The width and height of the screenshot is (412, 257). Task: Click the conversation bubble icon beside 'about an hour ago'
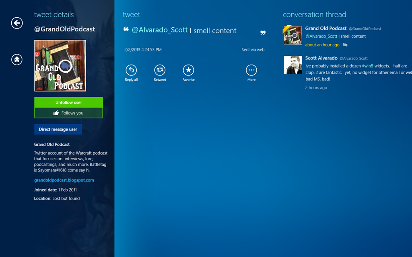click(345, 45)
